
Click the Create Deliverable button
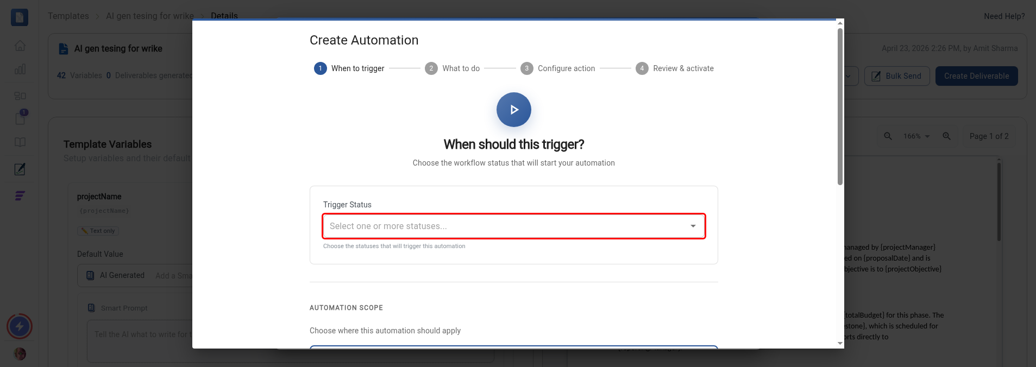(977, 76)
